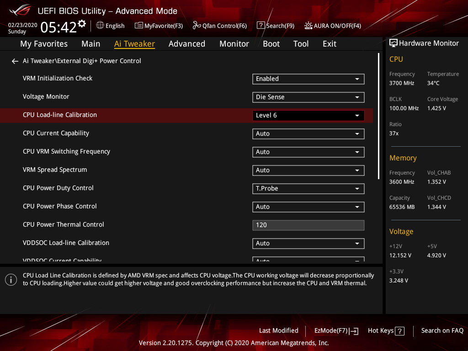Open CPU Power Phase Control dropdown

click(308, 207)
